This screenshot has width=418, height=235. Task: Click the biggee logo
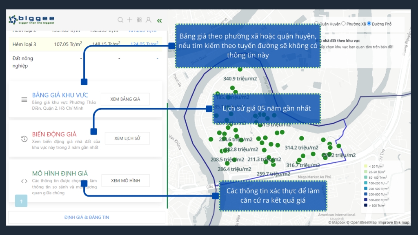point(32,20)
